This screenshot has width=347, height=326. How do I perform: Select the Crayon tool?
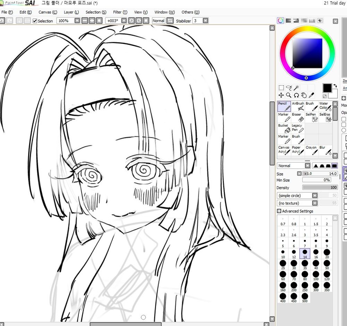click(x=311, y=150)
